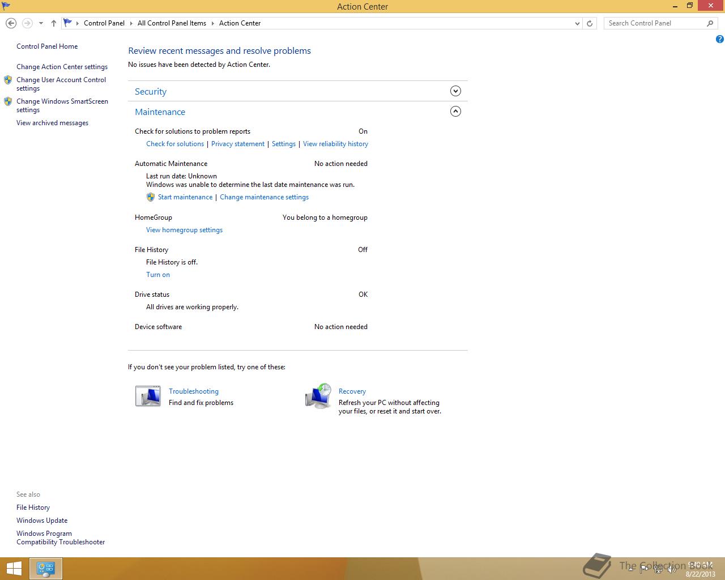Viewport: 725px width, 580px height.
Task: Expand the Security section chevron
Action: pos(455,91)
